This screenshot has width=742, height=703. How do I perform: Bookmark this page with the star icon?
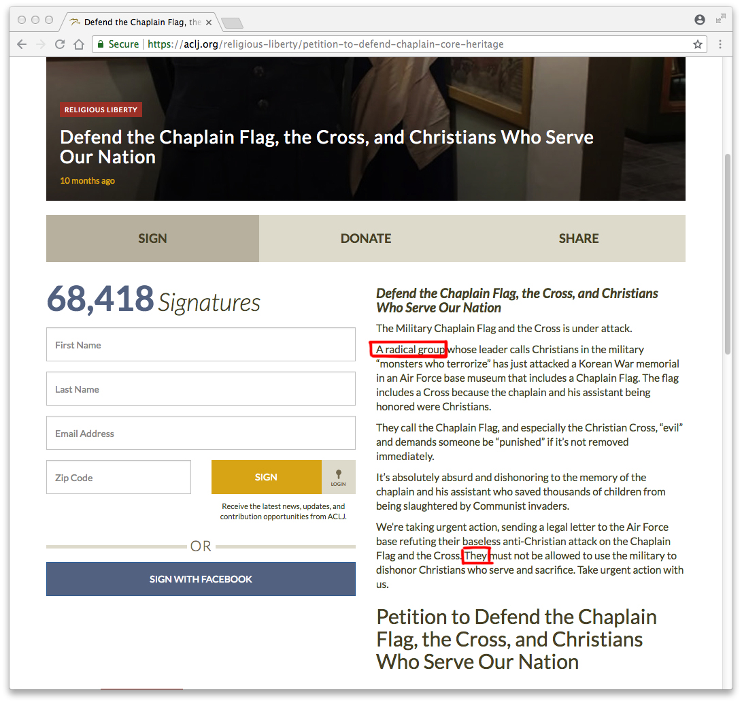tap(698, 44)
